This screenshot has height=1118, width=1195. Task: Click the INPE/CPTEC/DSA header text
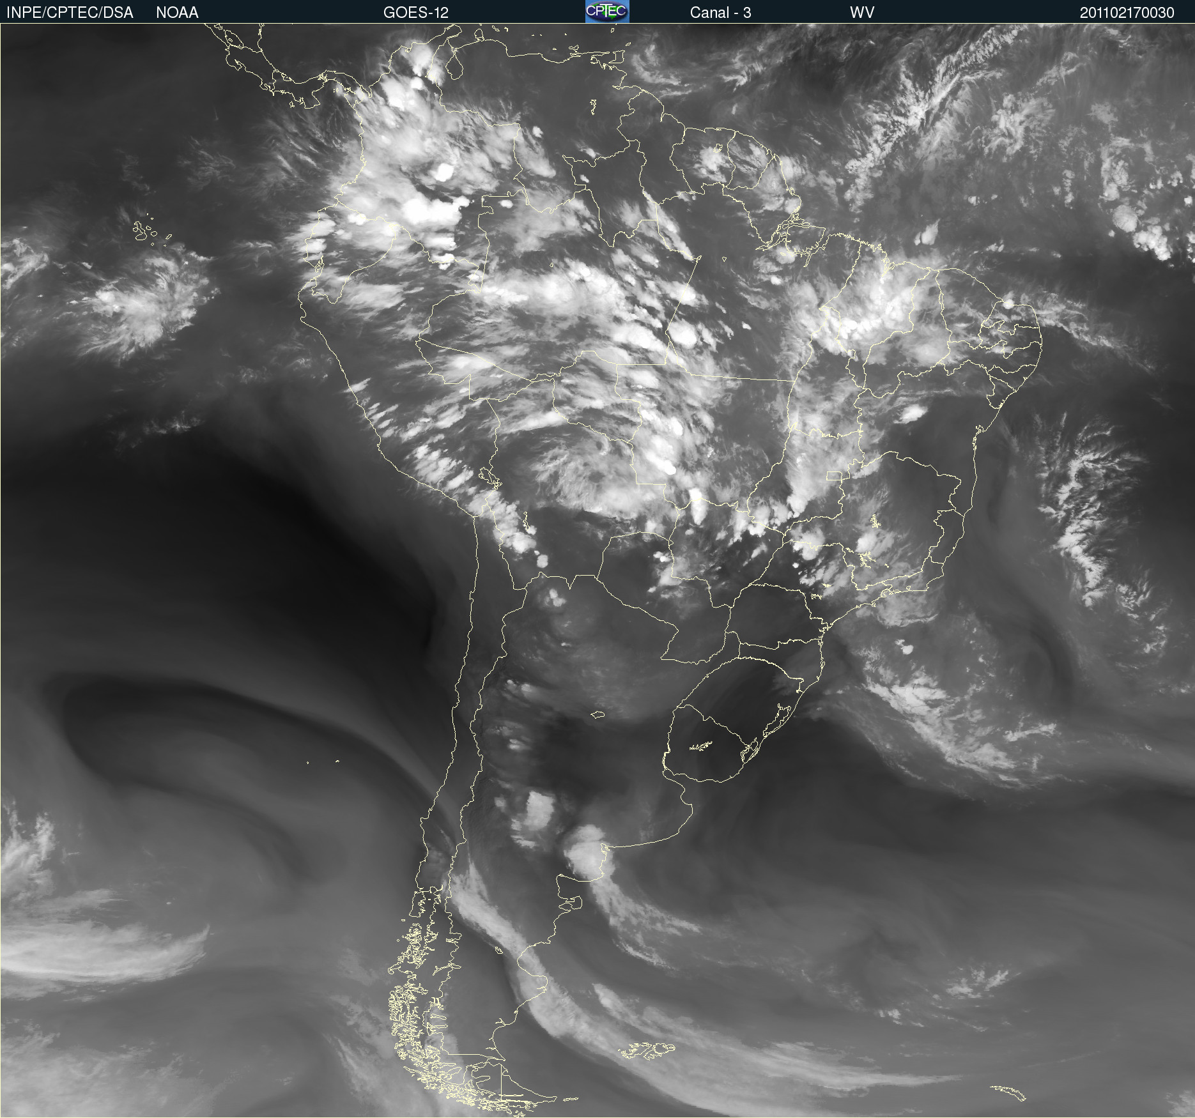(x=70, y=13)
